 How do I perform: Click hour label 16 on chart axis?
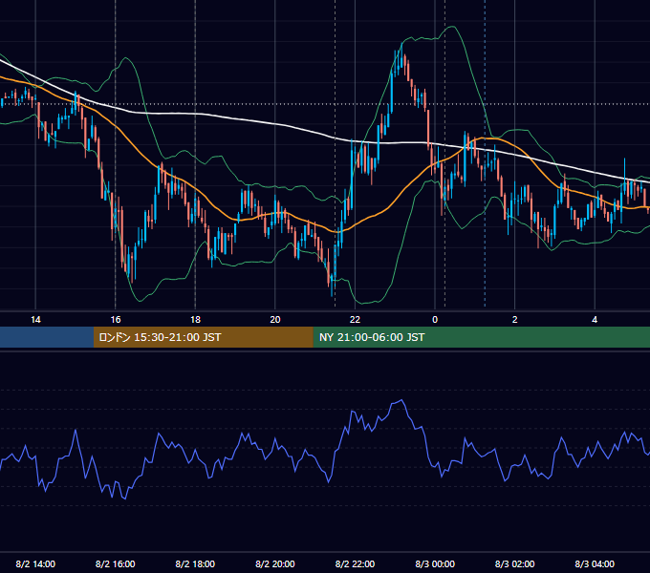click(x=116, y=320)
